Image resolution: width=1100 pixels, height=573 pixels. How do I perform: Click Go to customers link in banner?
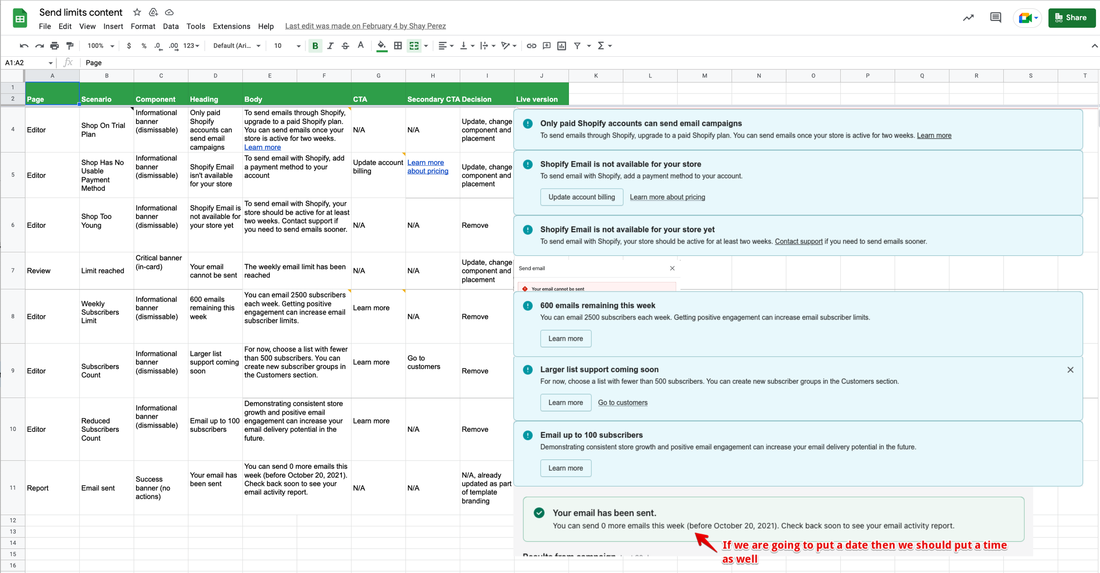coord(623,403)
